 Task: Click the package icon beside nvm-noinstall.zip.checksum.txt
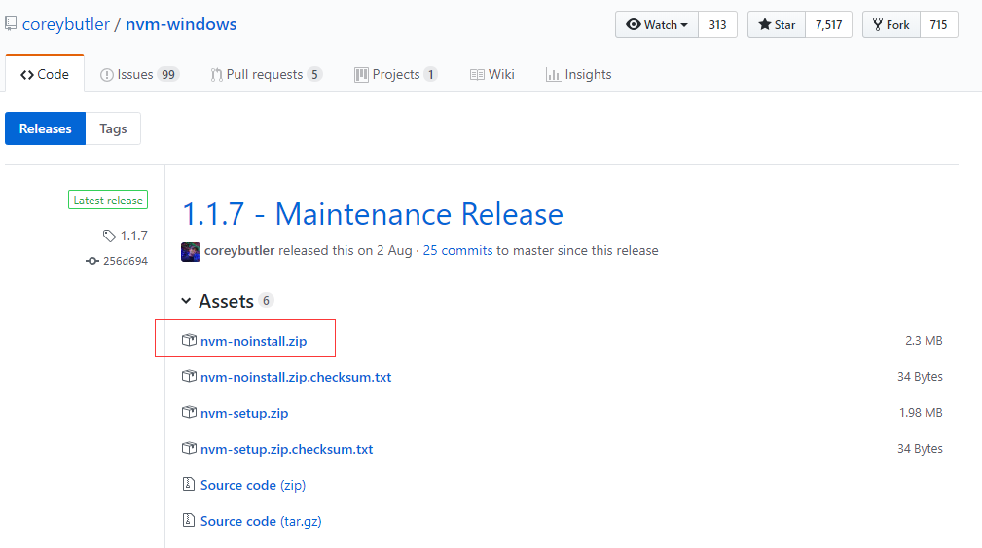click(x=189, y=376)
